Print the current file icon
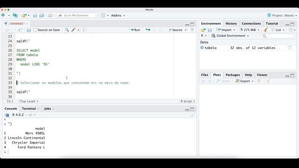 (x=50, y=15)
